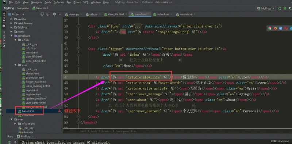The width and height of the screenshot is (292, 144).
Task: Click the header breadcrumb at editor bottom
Action: (106, 131)
